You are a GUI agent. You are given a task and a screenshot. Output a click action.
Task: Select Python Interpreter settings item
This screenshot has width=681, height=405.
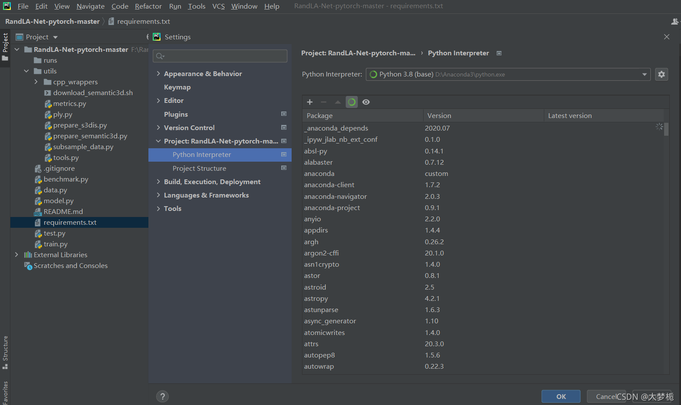220,155
